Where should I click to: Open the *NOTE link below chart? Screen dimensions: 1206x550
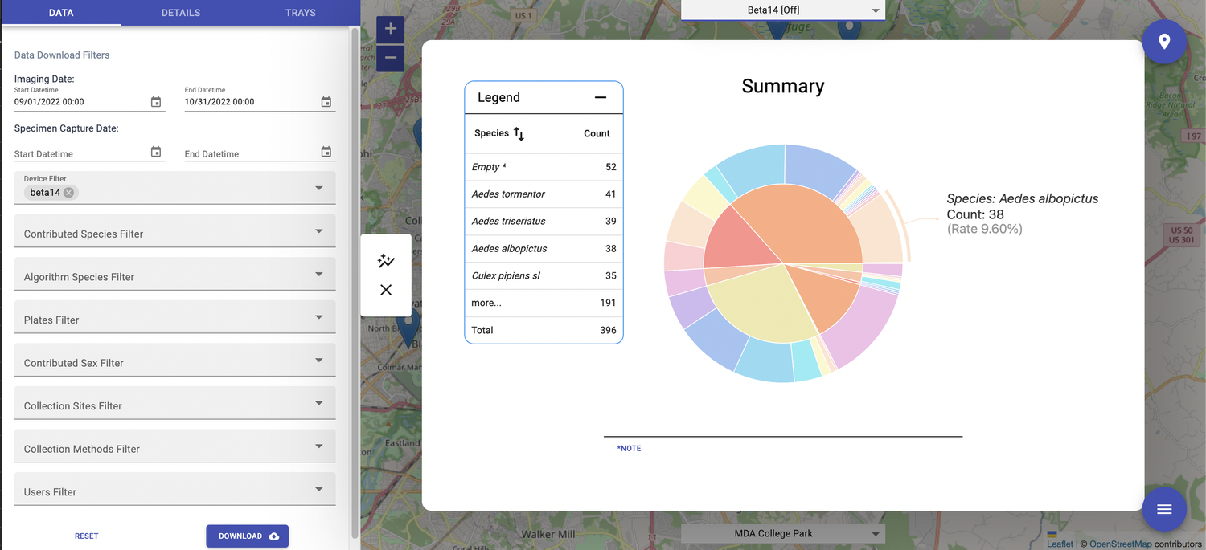(629, 449)
